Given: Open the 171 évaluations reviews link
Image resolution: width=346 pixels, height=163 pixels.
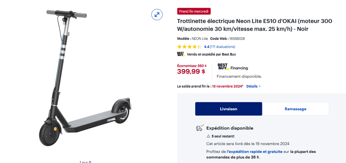Looking at the screenshot, I should click(223, 47).
